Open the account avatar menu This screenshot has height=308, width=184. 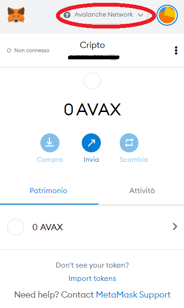tap(167, 15)
